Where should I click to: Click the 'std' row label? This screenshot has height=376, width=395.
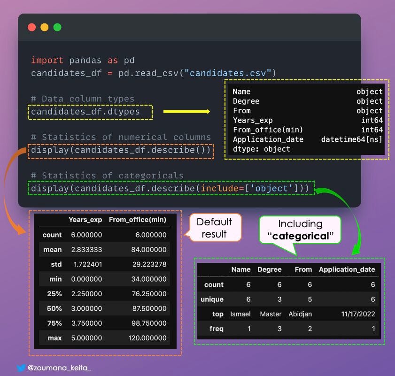pyautogui.click(x=56, y=264)
